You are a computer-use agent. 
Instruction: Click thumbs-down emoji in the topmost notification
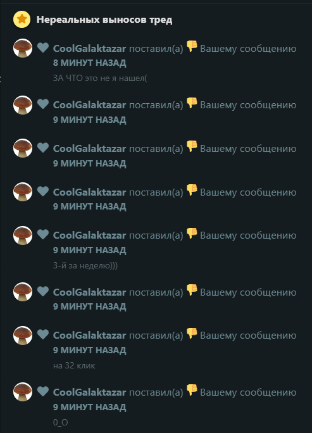click(x=192, y=46)
